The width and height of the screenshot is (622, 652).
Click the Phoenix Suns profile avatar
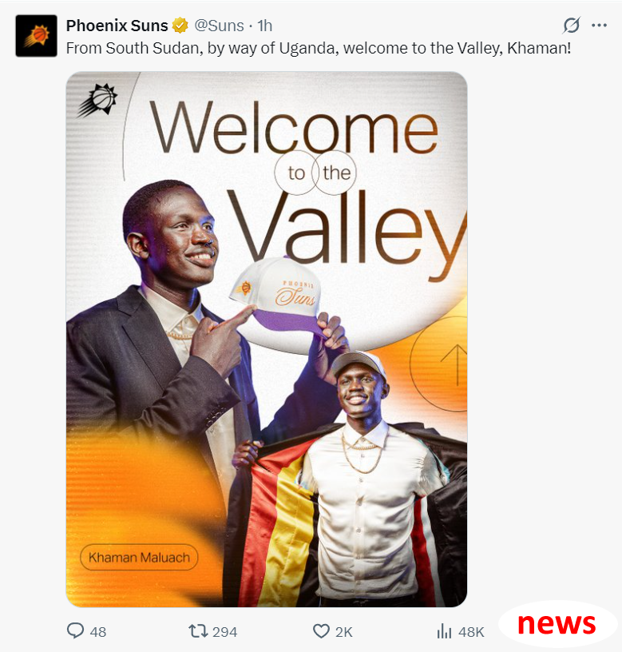pos(36,36)
